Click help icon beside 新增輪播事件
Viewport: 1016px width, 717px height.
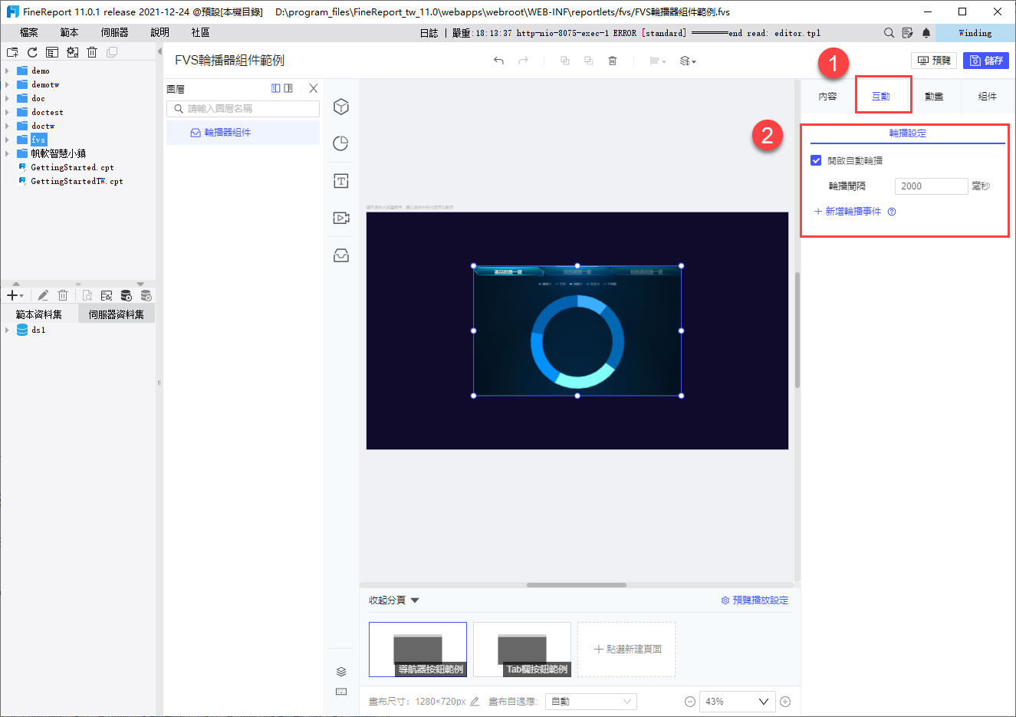pyautogui.click(x=892, y=212)
